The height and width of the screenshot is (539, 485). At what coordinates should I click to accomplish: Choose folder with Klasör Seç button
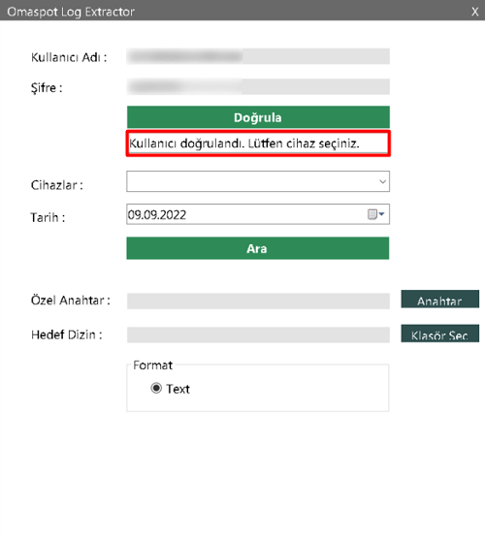pos(440,333)
